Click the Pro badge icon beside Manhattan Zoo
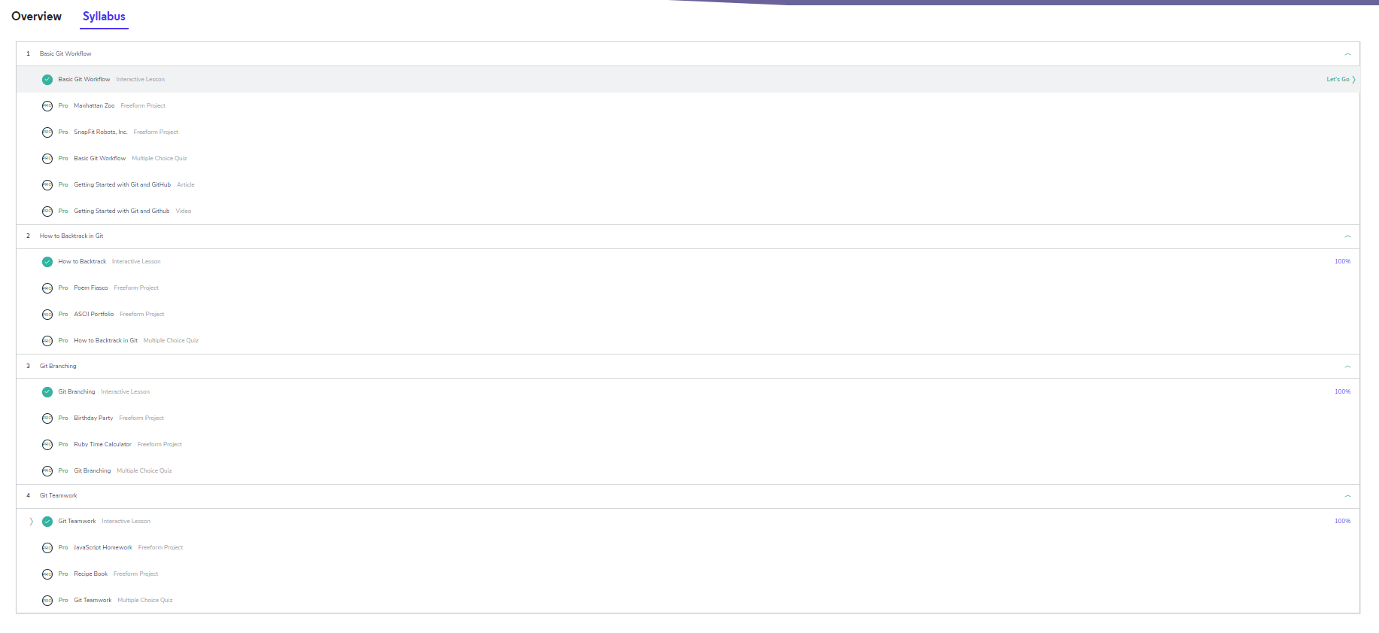Image resolution: width=1379 pixels, height=633 pixels. [47, 106]
